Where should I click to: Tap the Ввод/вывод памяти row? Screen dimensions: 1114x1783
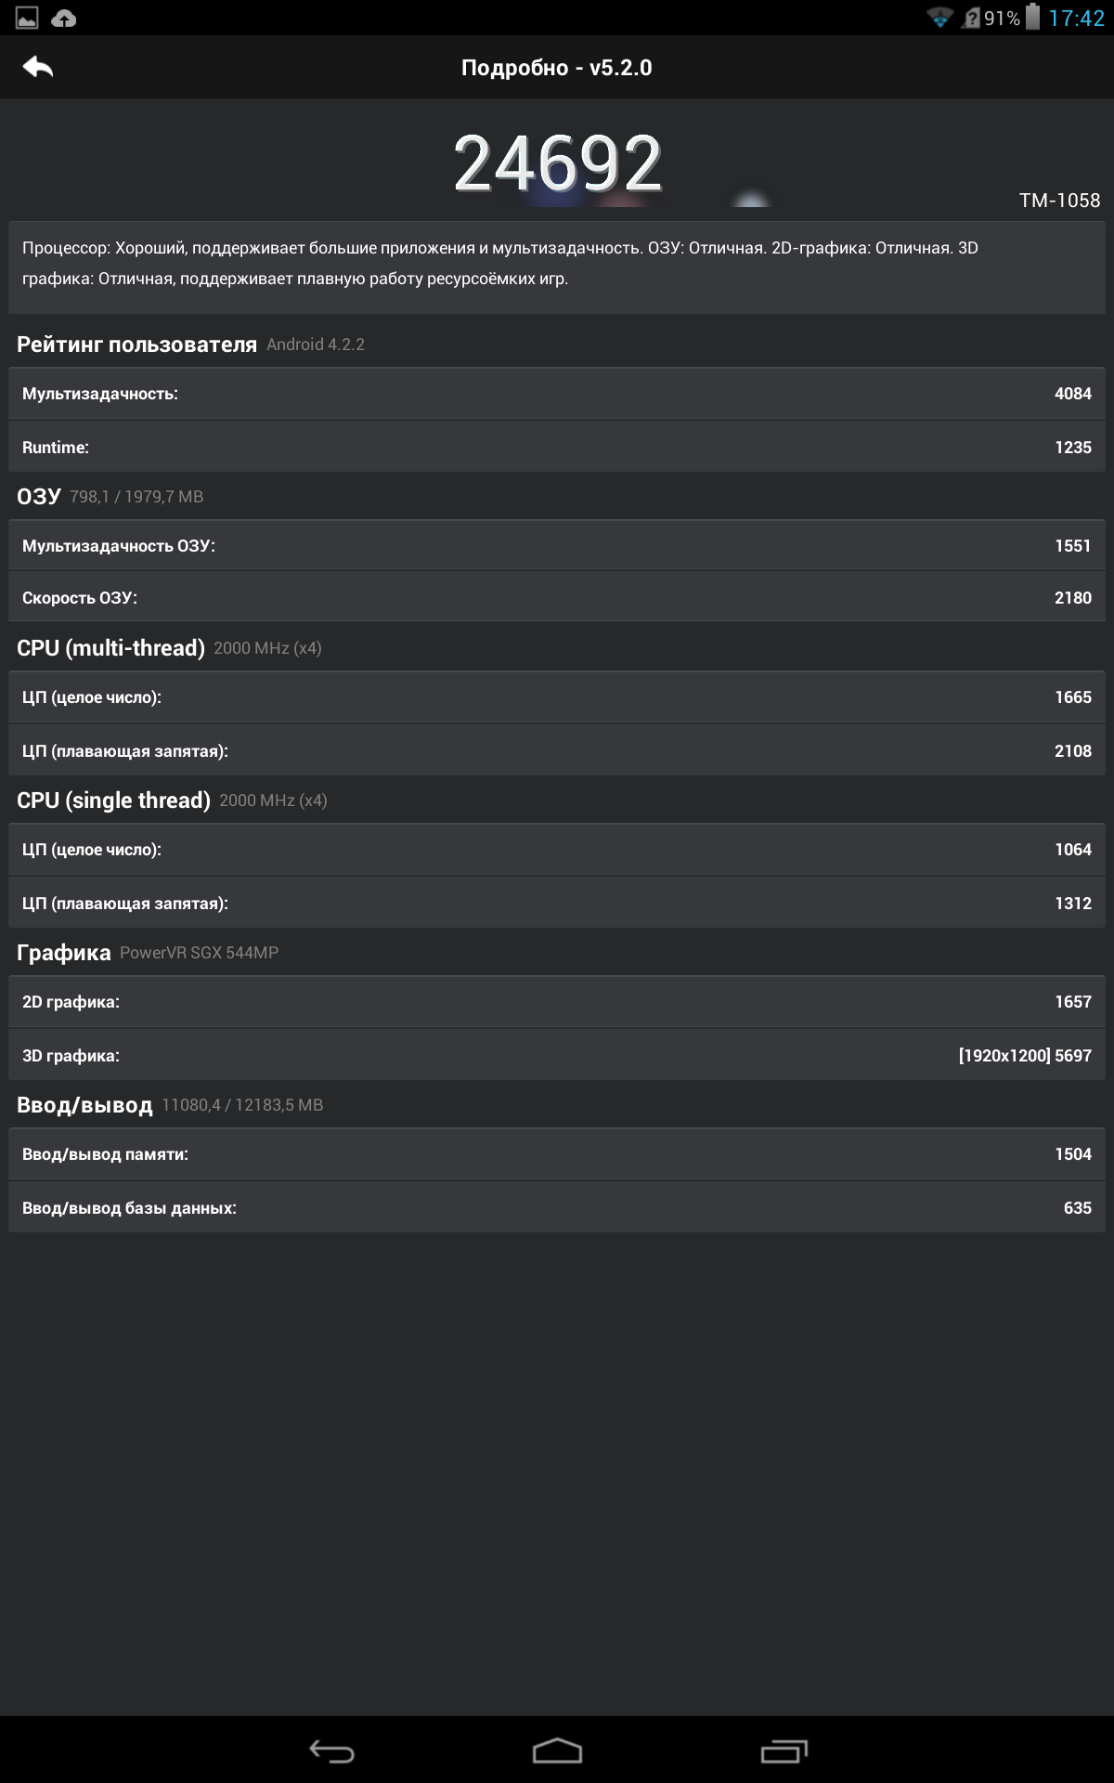click(557, 1154)
